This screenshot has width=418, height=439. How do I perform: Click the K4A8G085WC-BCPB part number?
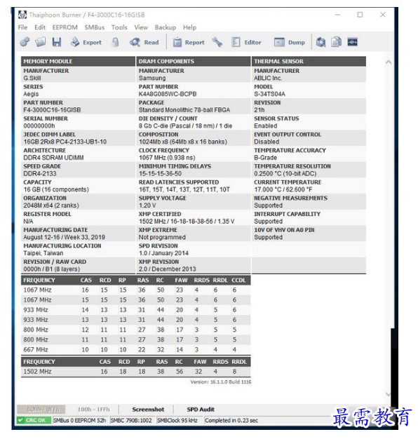168,94
